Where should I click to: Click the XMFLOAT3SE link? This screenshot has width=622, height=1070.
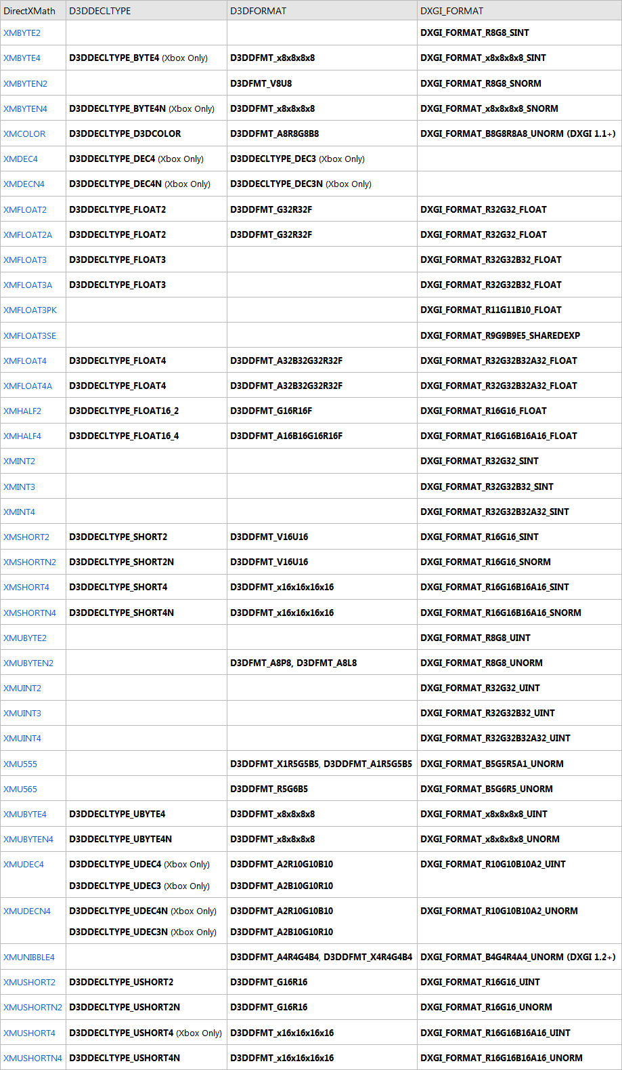(30, 335)
